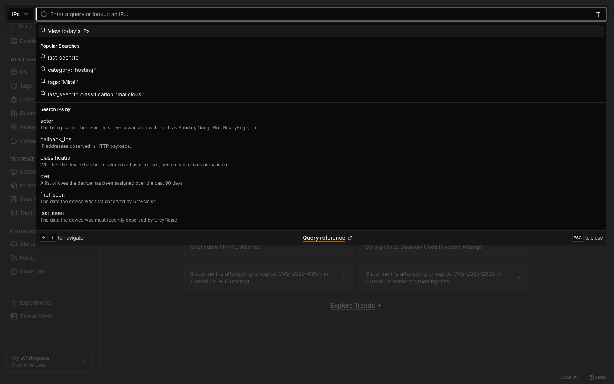614x384 pixels.
Task: Go to Threat Briefs page
Action: point(36,316)
